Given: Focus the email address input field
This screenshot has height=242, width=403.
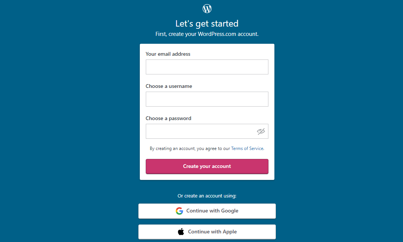Looking at the screenshot, I should [x=207, y=67].
